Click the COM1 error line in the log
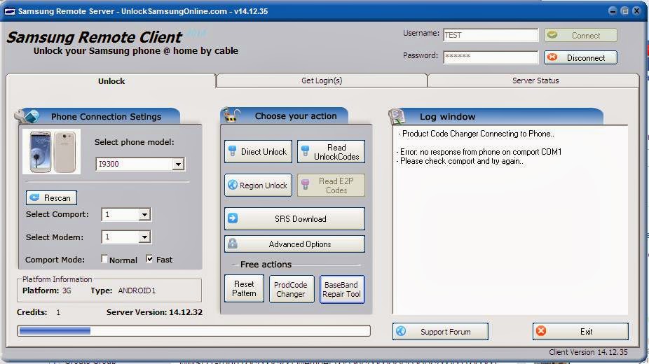This screenshot has width=649, height=364. click(479, 152)
